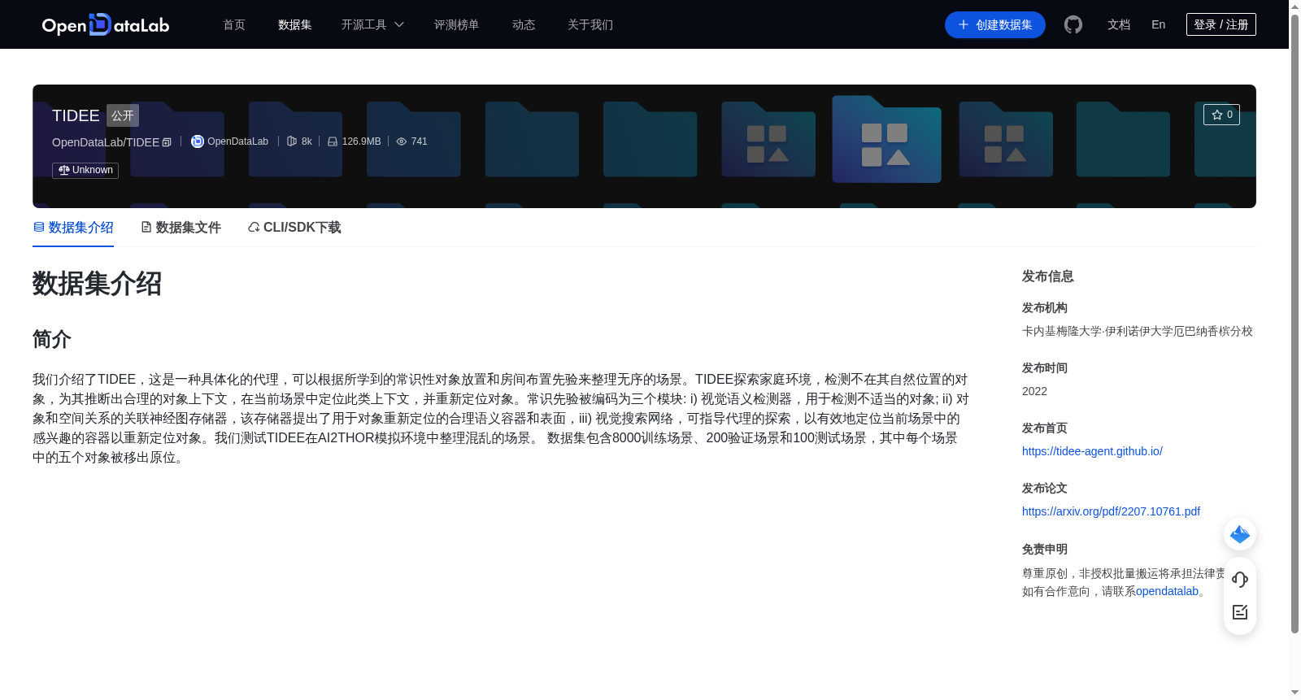Switch language to En
This screenshot has width=1301, height=700.
tap(1158, 24)
